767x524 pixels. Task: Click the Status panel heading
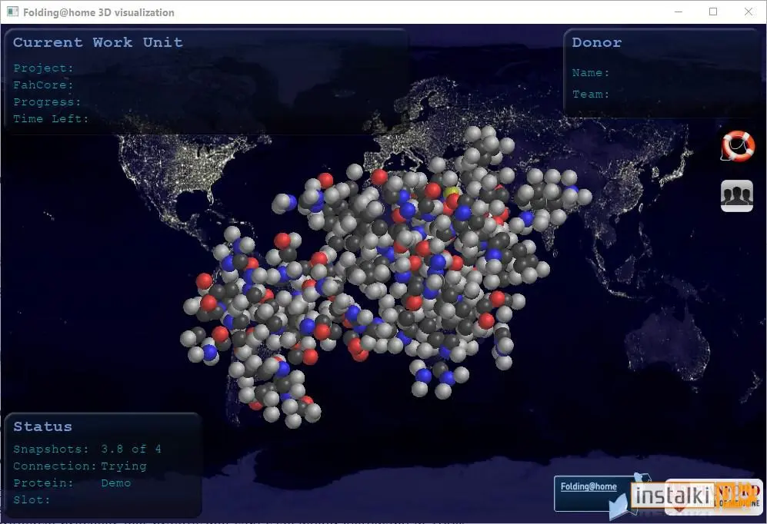(42, 426)
